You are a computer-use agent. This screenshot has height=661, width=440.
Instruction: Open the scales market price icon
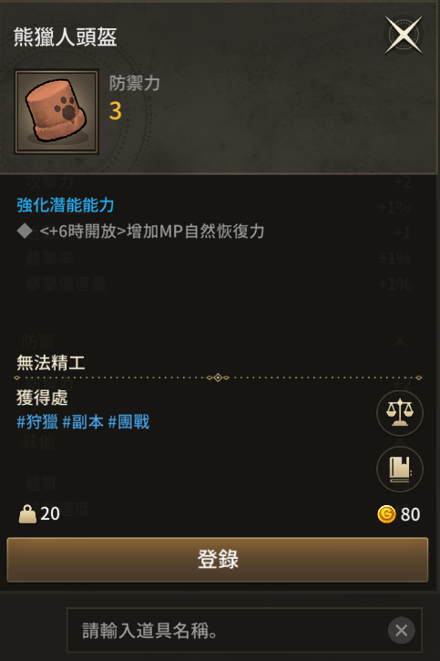click(x=400, y=413)
